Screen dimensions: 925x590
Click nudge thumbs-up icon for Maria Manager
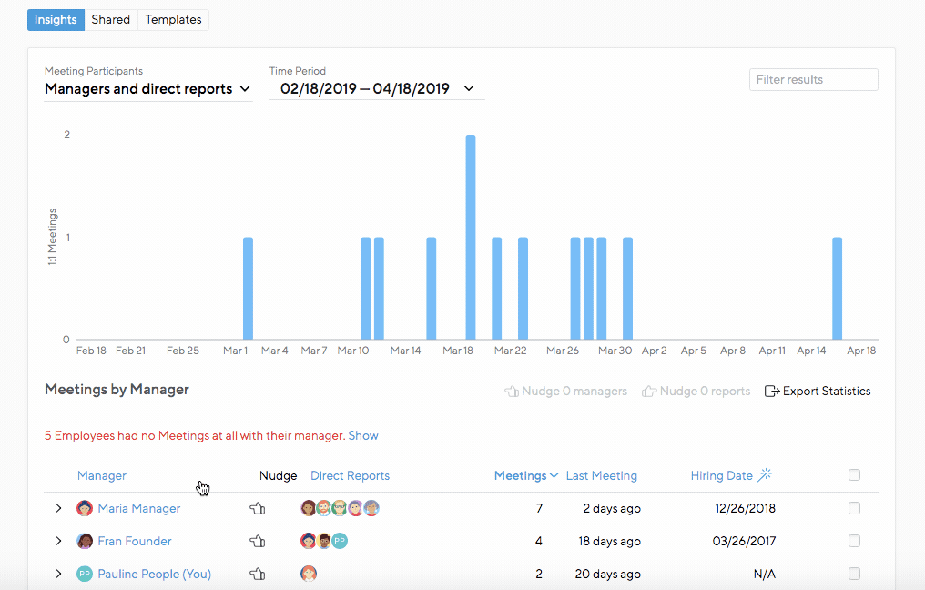tap(257, 509)
